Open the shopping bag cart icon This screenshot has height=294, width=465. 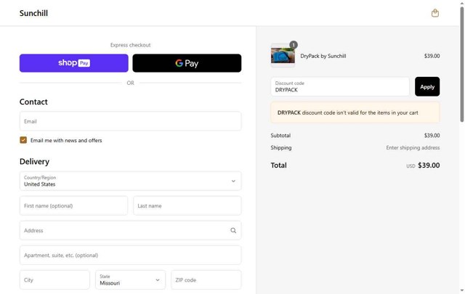434,13
